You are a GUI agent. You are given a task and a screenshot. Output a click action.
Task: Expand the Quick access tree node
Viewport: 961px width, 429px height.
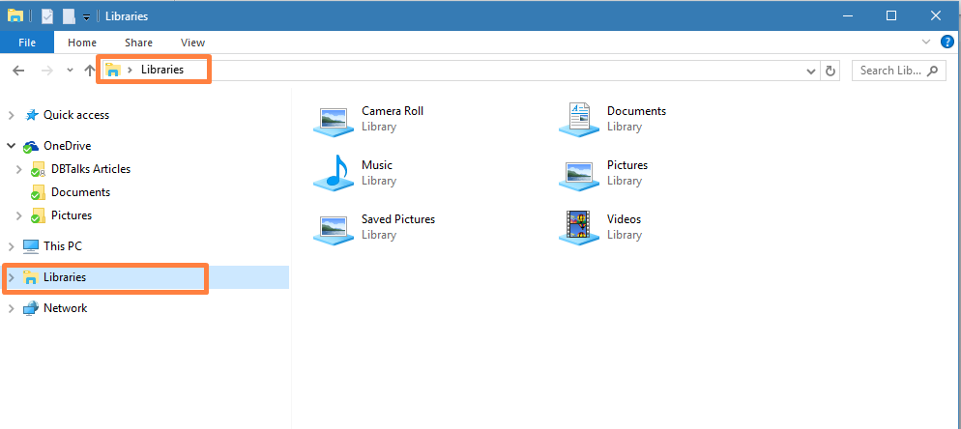click(x=12, y=115)
